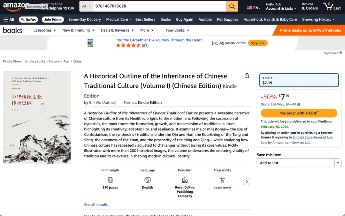Click the Language globe icon
Image resolution: width=345 pixels, height=216 pixels.
(148, 180)
